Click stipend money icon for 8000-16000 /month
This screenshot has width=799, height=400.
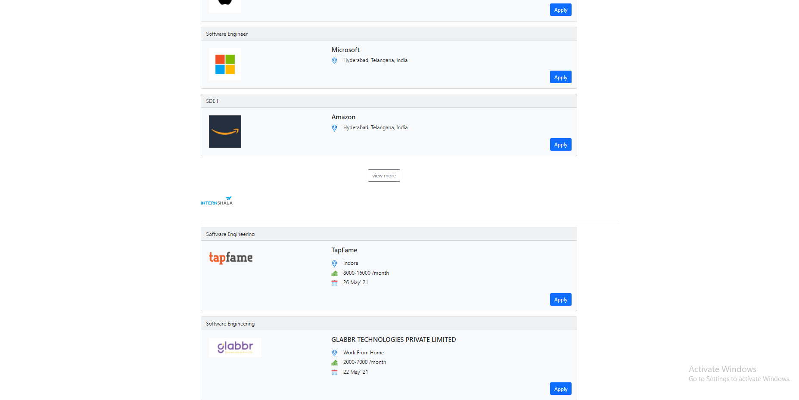334,273
